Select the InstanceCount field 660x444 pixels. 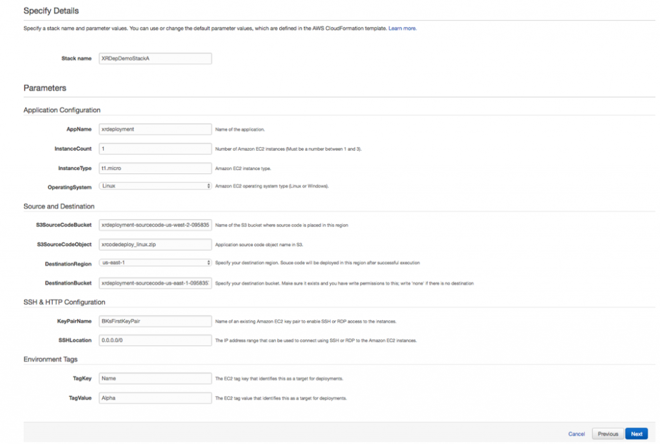[x=155, y=149]
